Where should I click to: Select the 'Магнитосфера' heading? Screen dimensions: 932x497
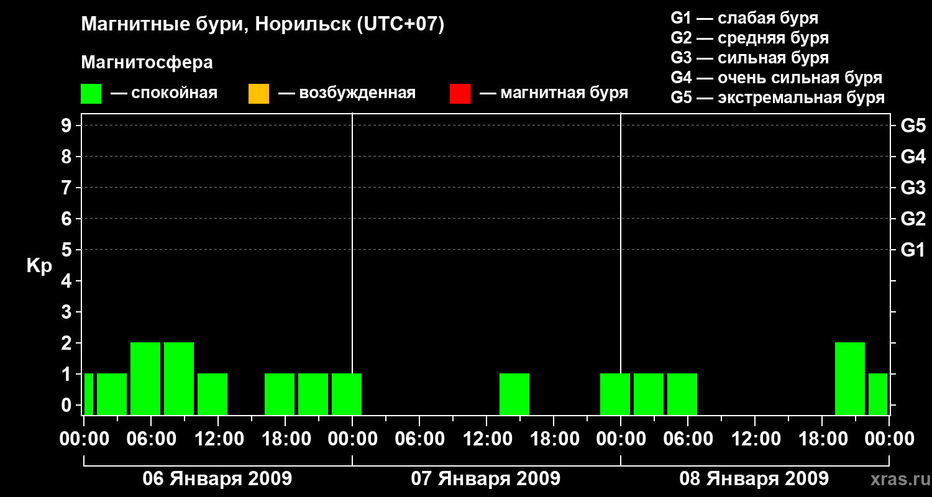point(147,63)
